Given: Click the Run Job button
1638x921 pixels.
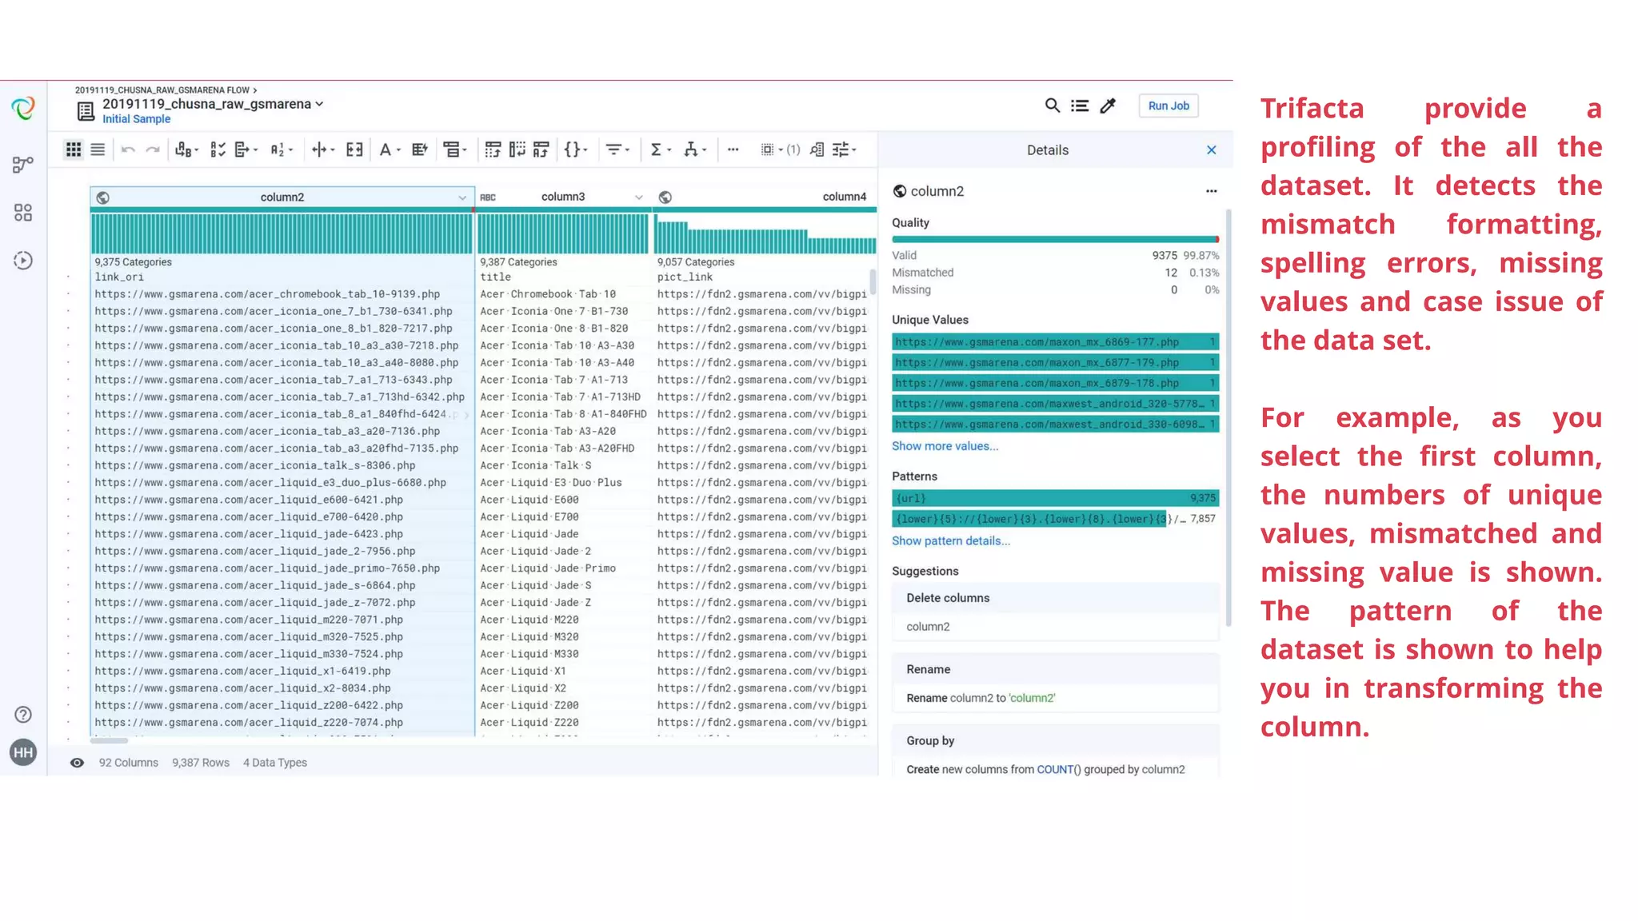Looking at the screenshot, I should pyautogui.click(x=1169, y=106).
